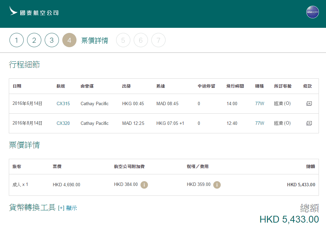Expand currency converter with [+] 顯示
This screenshot has width=326, height=228.
67,208
